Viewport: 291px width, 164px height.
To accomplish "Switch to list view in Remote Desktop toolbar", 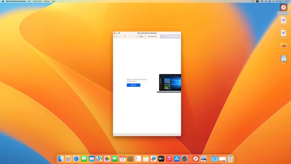I will [x=120, y=36].
